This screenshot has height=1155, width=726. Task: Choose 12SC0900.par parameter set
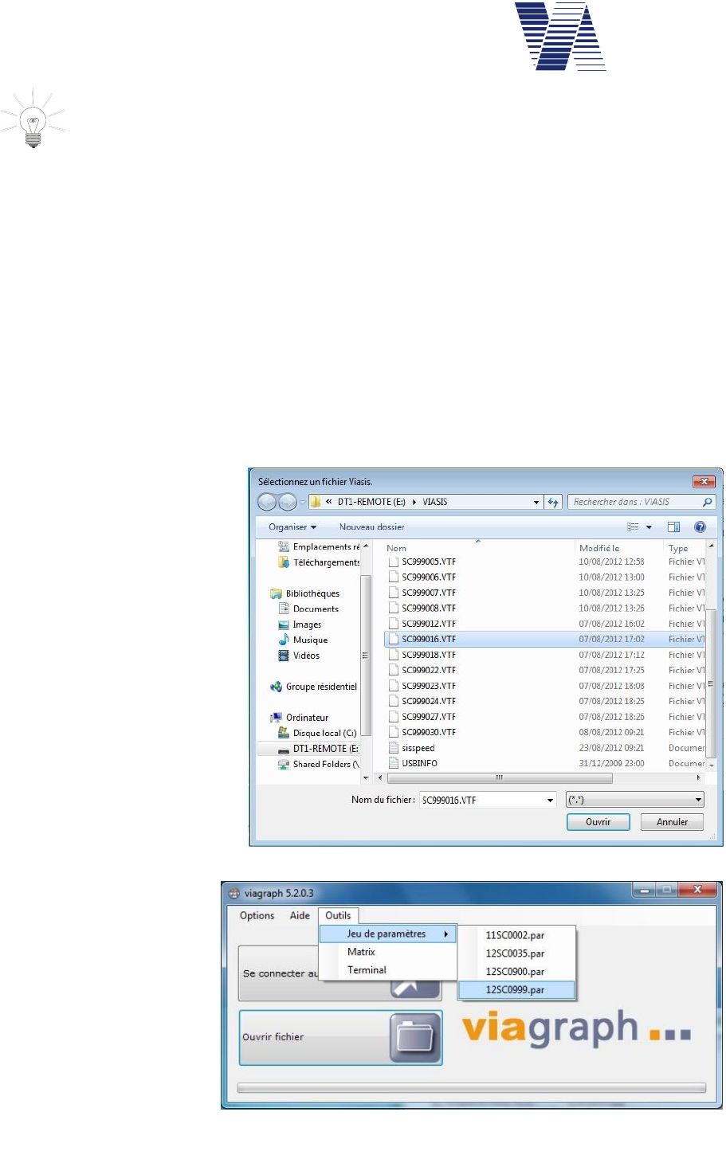pos(516,972)
